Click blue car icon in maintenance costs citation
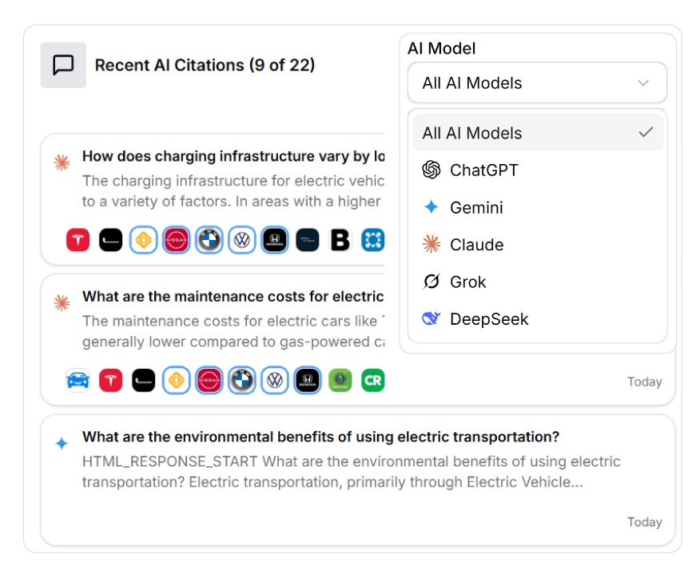The image size is (700, 576). click(78, 380)
